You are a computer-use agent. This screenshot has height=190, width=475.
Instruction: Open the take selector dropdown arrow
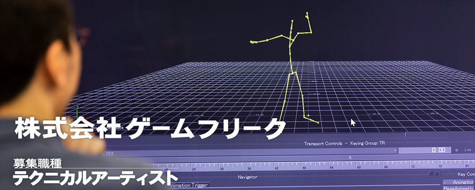(395, 150)
